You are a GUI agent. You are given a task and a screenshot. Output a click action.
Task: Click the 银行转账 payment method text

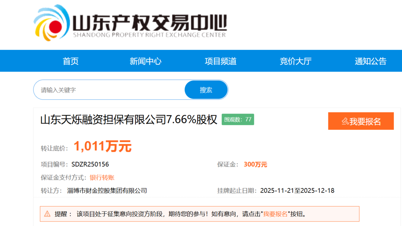[102, 178]
